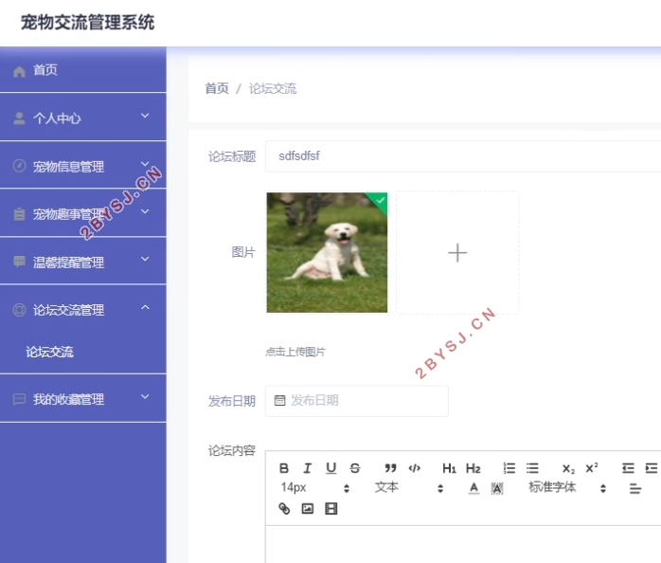Expand the 温馨提醒管理 sidebar menu

pyautogui.click(x=83, y=262)
